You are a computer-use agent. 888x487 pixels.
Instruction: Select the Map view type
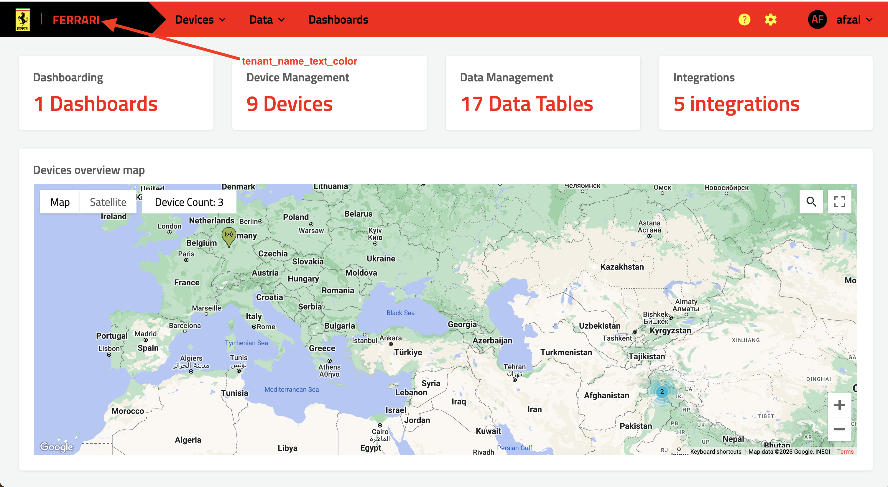pos(60,202)
